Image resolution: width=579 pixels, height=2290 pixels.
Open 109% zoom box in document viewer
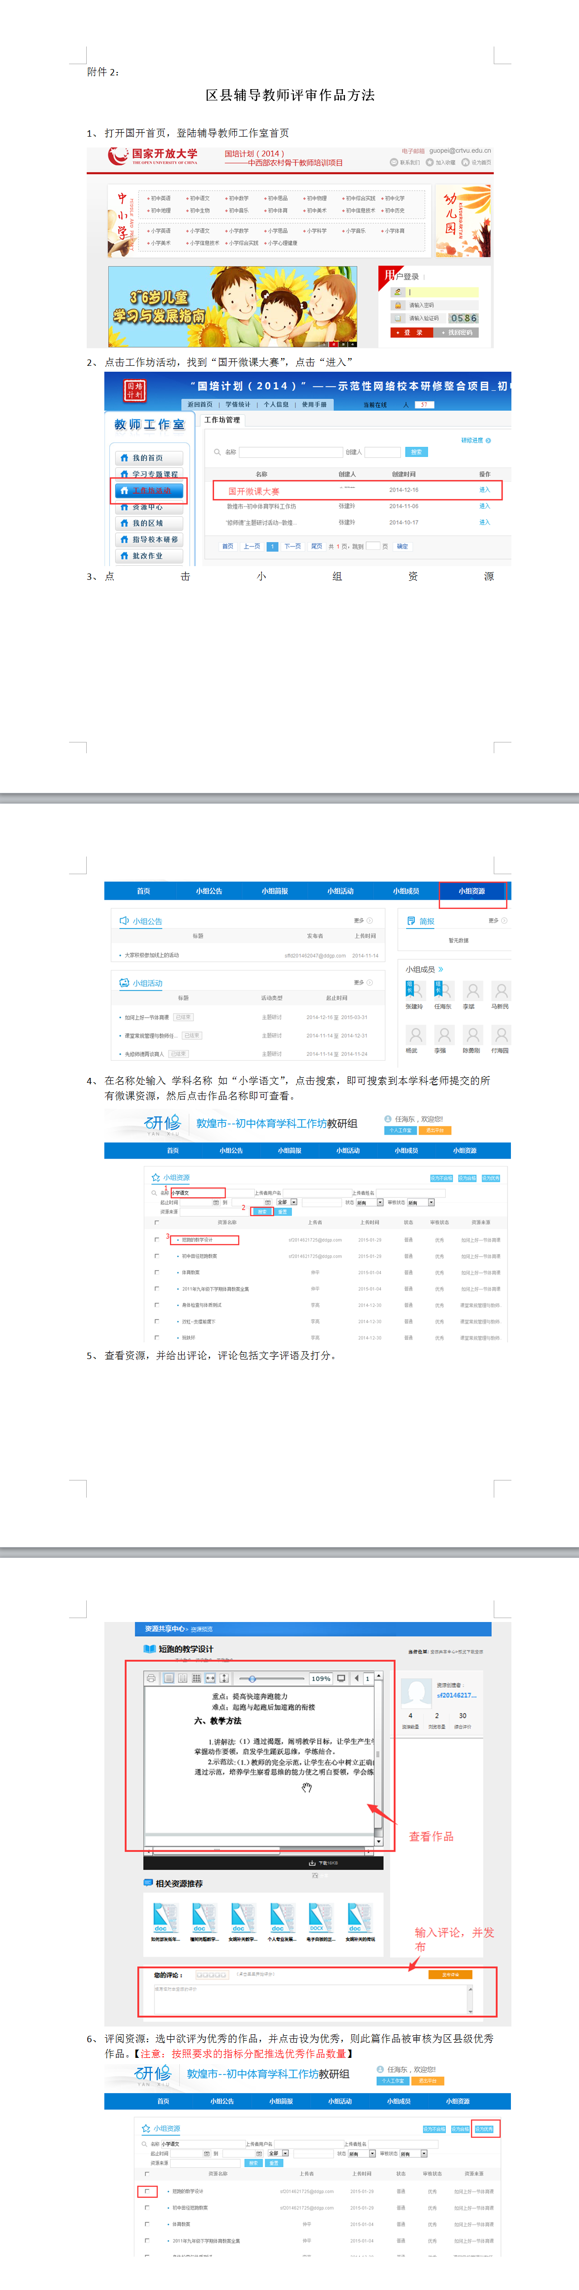pyautogui.click(x=320, y=1678)
